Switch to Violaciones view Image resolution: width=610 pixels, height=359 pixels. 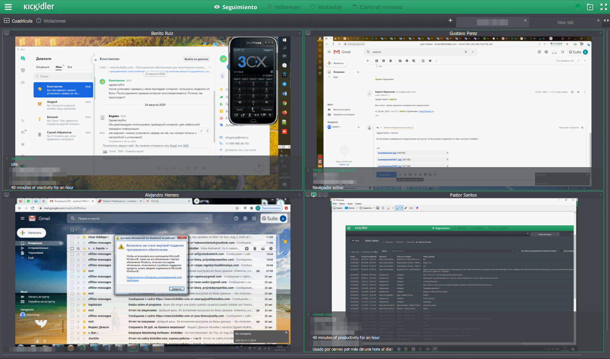[51, 21]
